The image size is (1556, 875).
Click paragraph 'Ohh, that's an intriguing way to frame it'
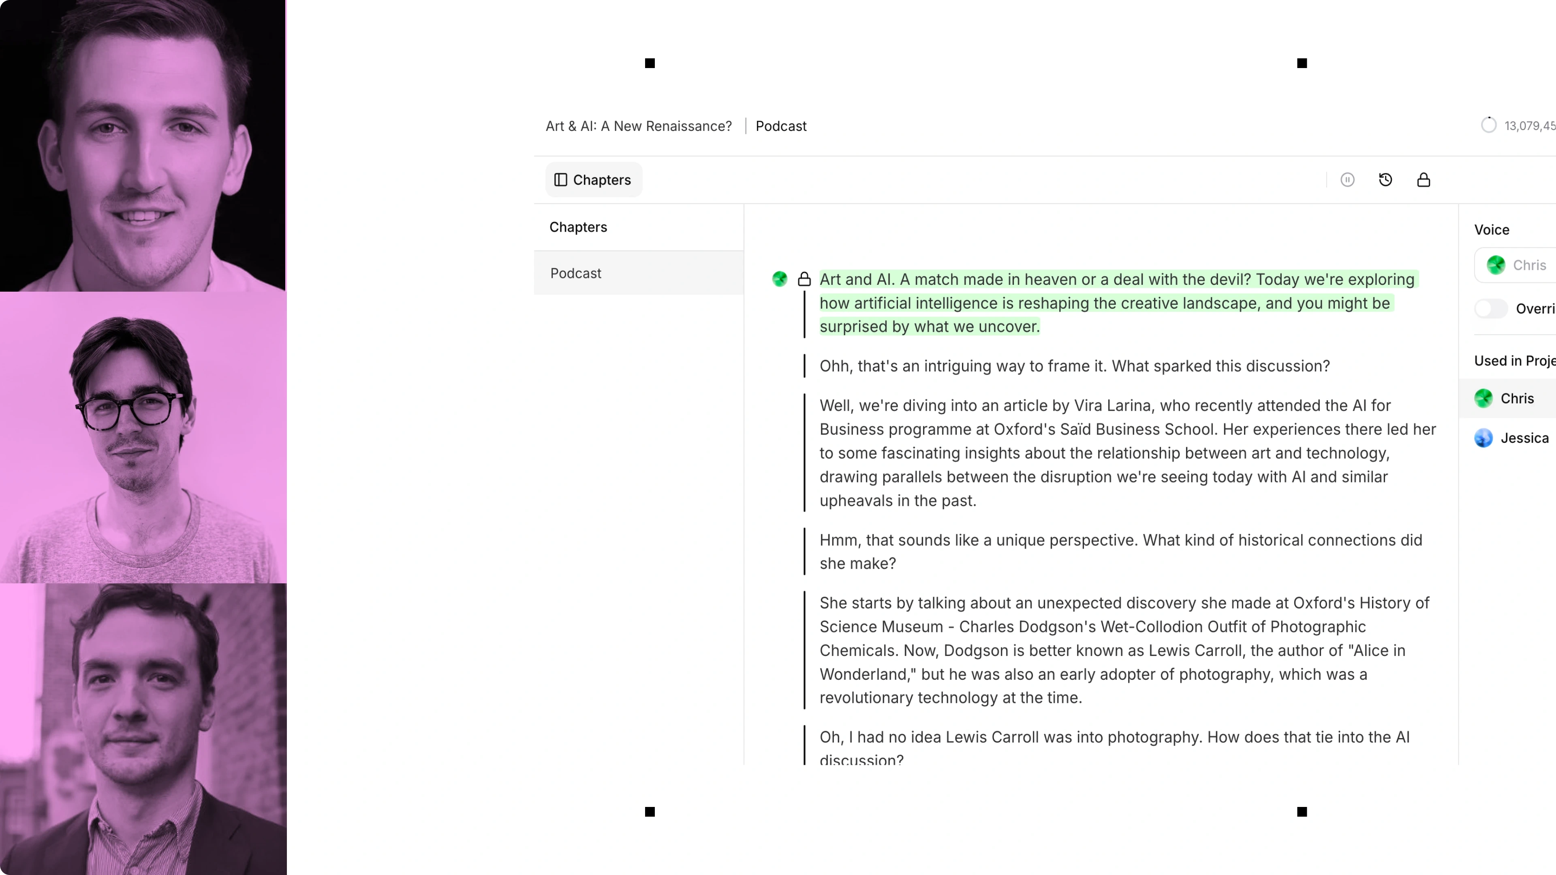pos(1074,366)
